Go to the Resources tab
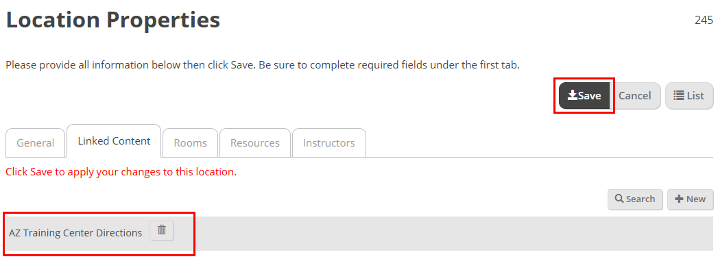718x272 pixels. [255, 143]
